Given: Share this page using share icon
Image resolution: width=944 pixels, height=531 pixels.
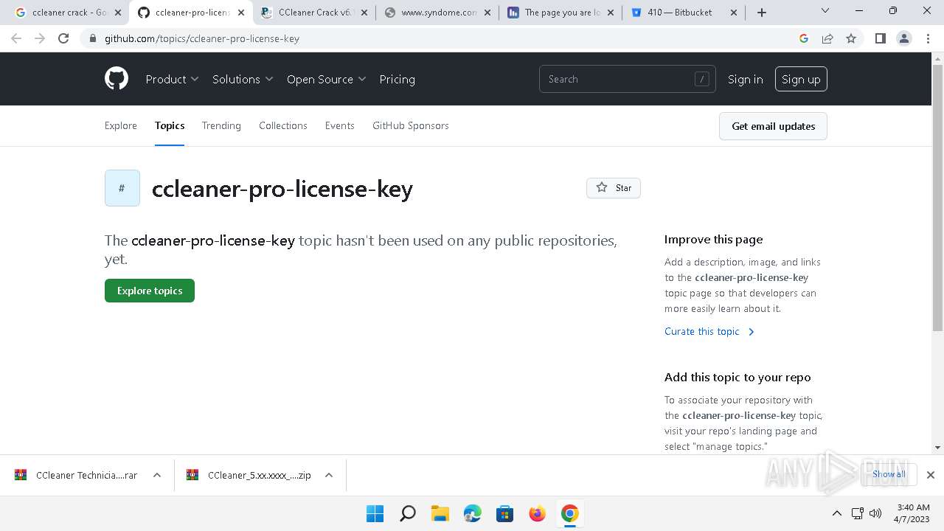Looking at the screenshot, I should pos(827,38).
